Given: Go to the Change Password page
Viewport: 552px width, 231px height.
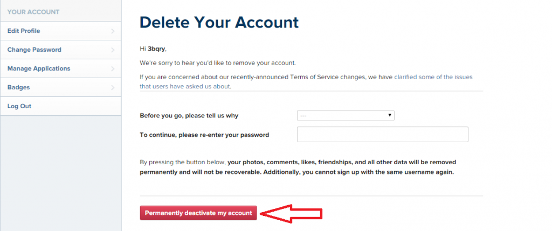Looking at the screenshot, I should pyautogui.click(x=34, y=50).
